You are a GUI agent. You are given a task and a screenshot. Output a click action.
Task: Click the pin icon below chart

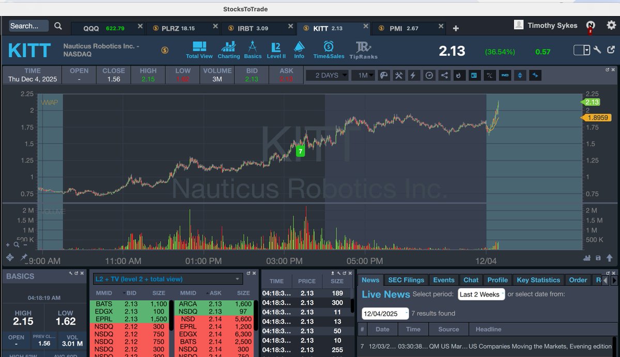coord(24,257)
